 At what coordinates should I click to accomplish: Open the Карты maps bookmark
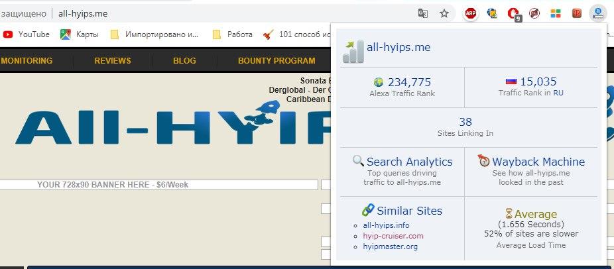pos(80,34)
